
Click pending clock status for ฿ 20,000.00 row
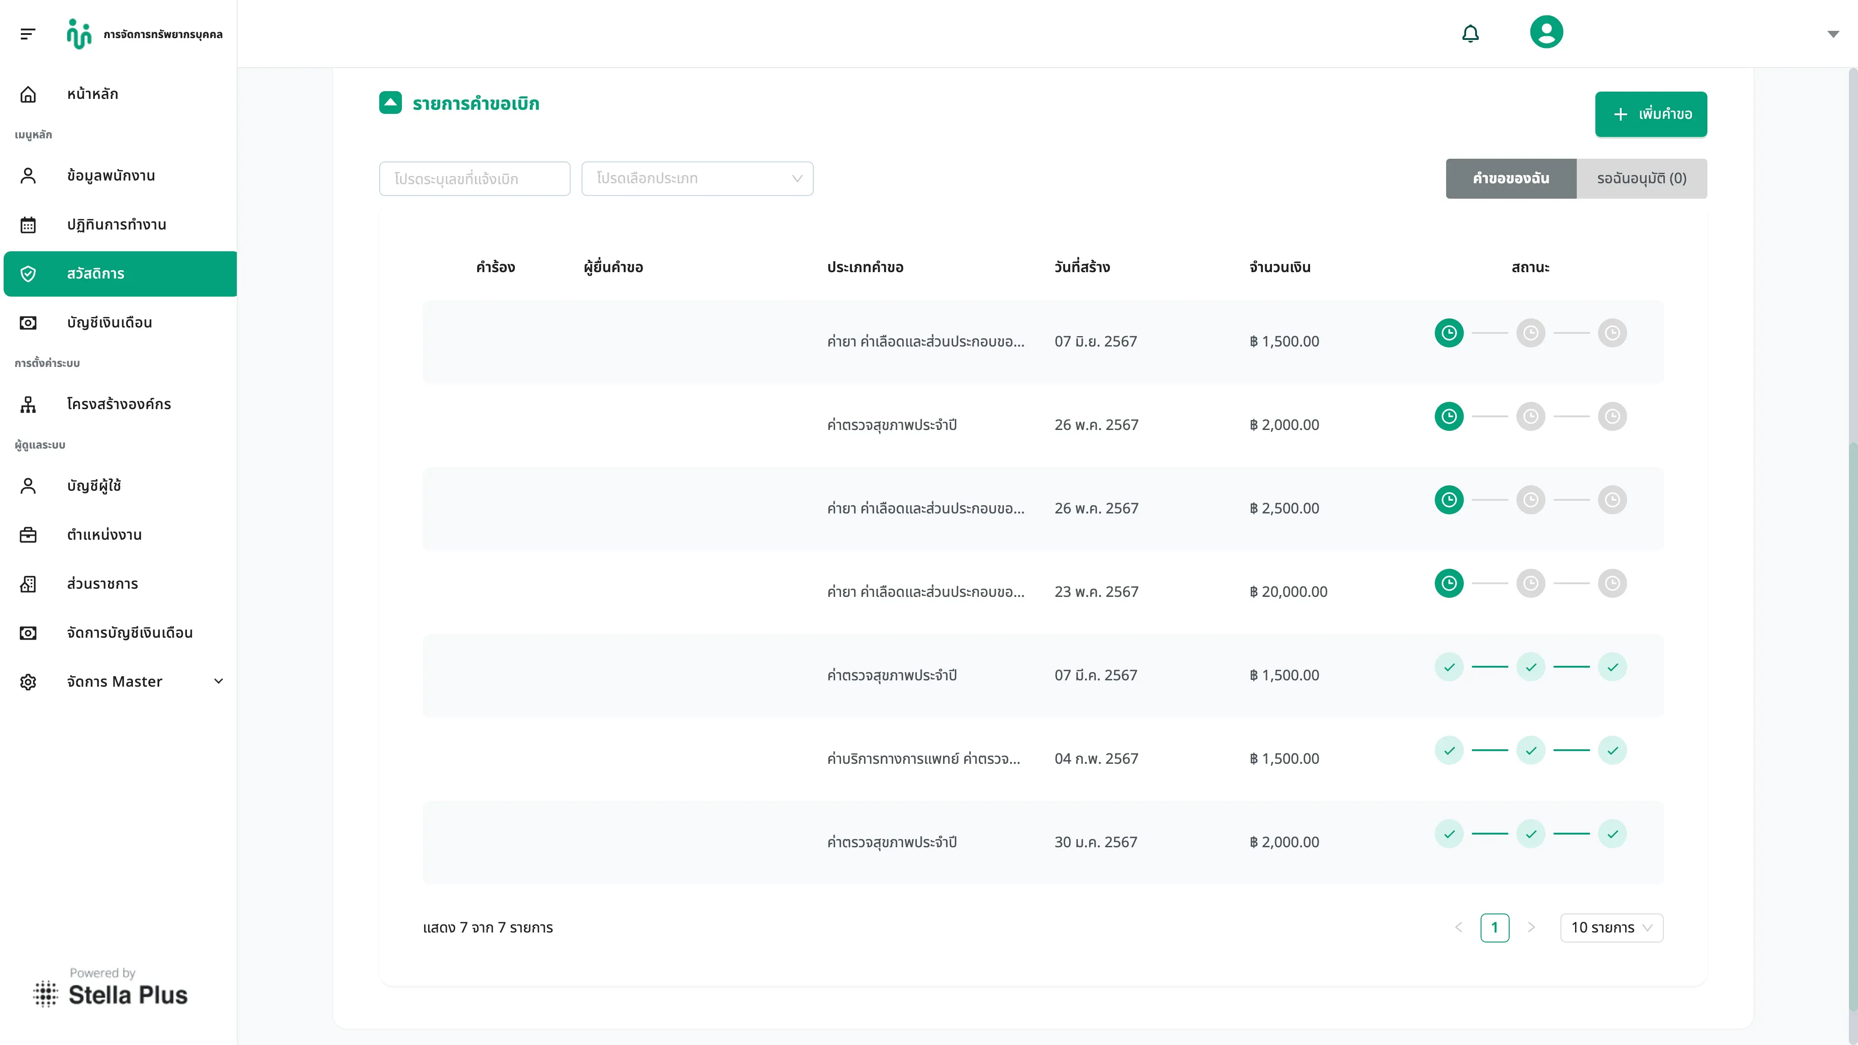pos(1448,583)
